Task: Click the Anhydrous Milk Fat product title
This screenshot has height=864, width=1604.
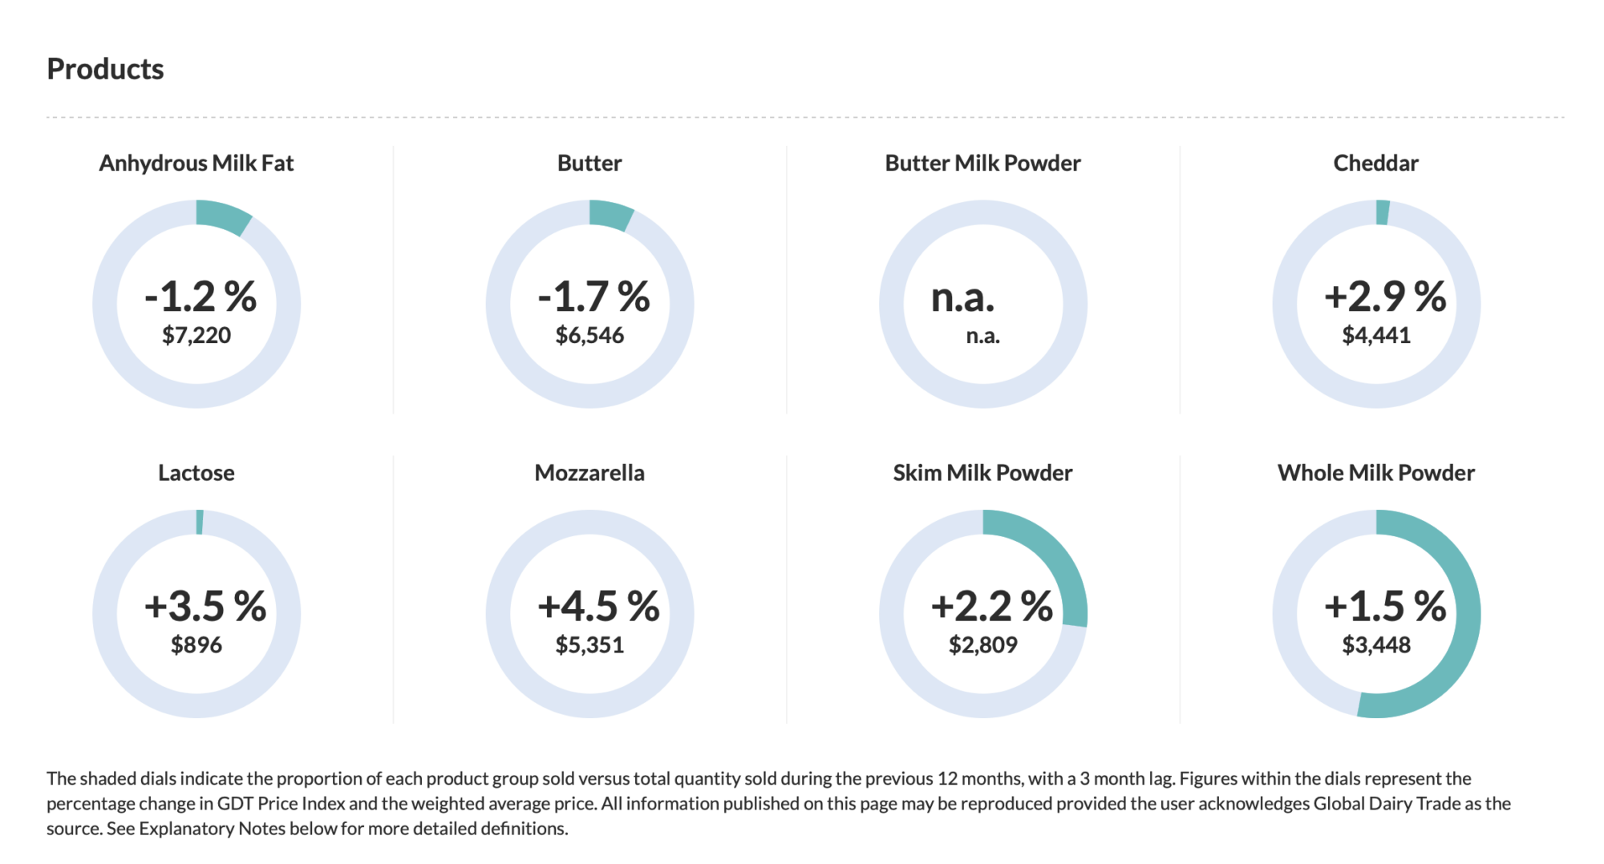Action: tap(196, 164)
